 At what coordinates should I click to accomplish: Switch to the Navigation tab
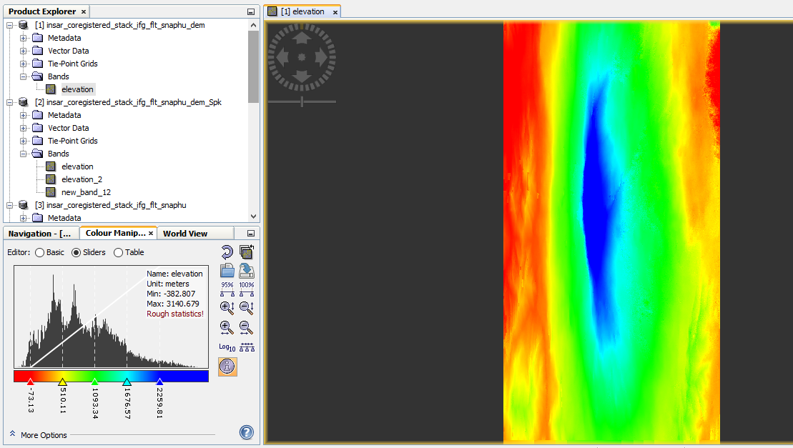39,234
